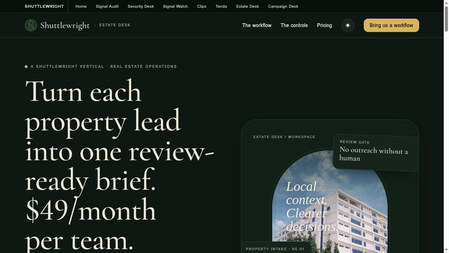
Task: Jump to The controls section
Action: coord(294,25)
